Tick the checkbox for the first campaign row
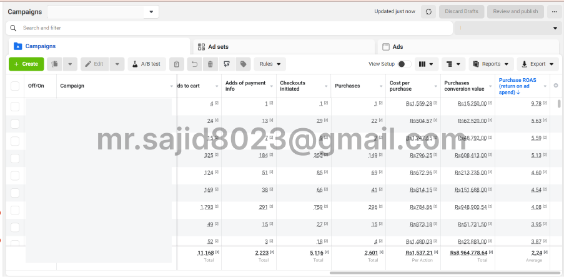This screenshot has height=277, width=564. (15, 106)
